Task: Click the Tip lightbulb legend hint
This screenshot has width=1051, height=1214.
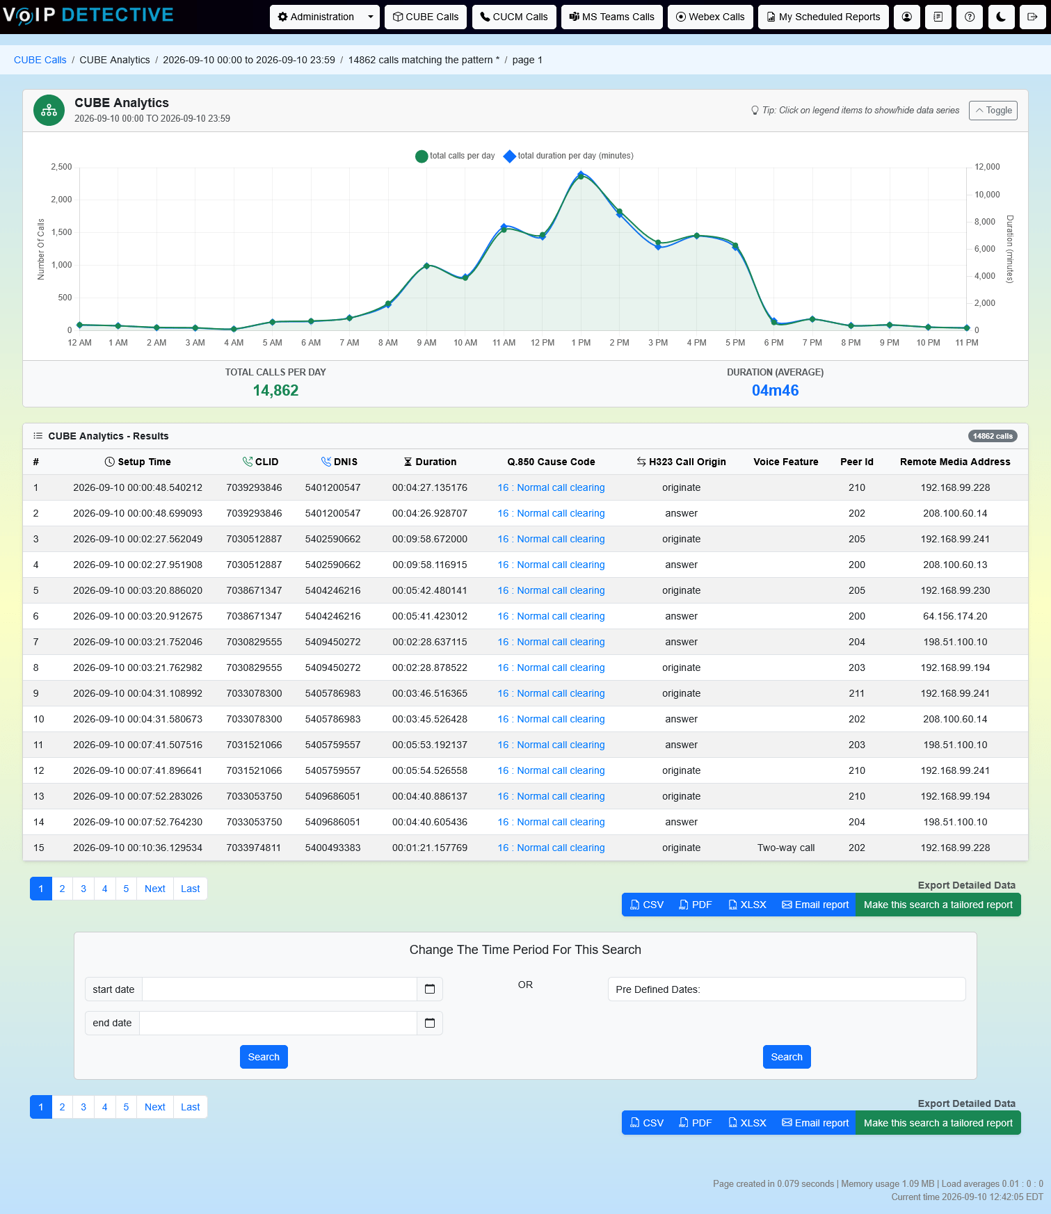Action: coord(855,111)
